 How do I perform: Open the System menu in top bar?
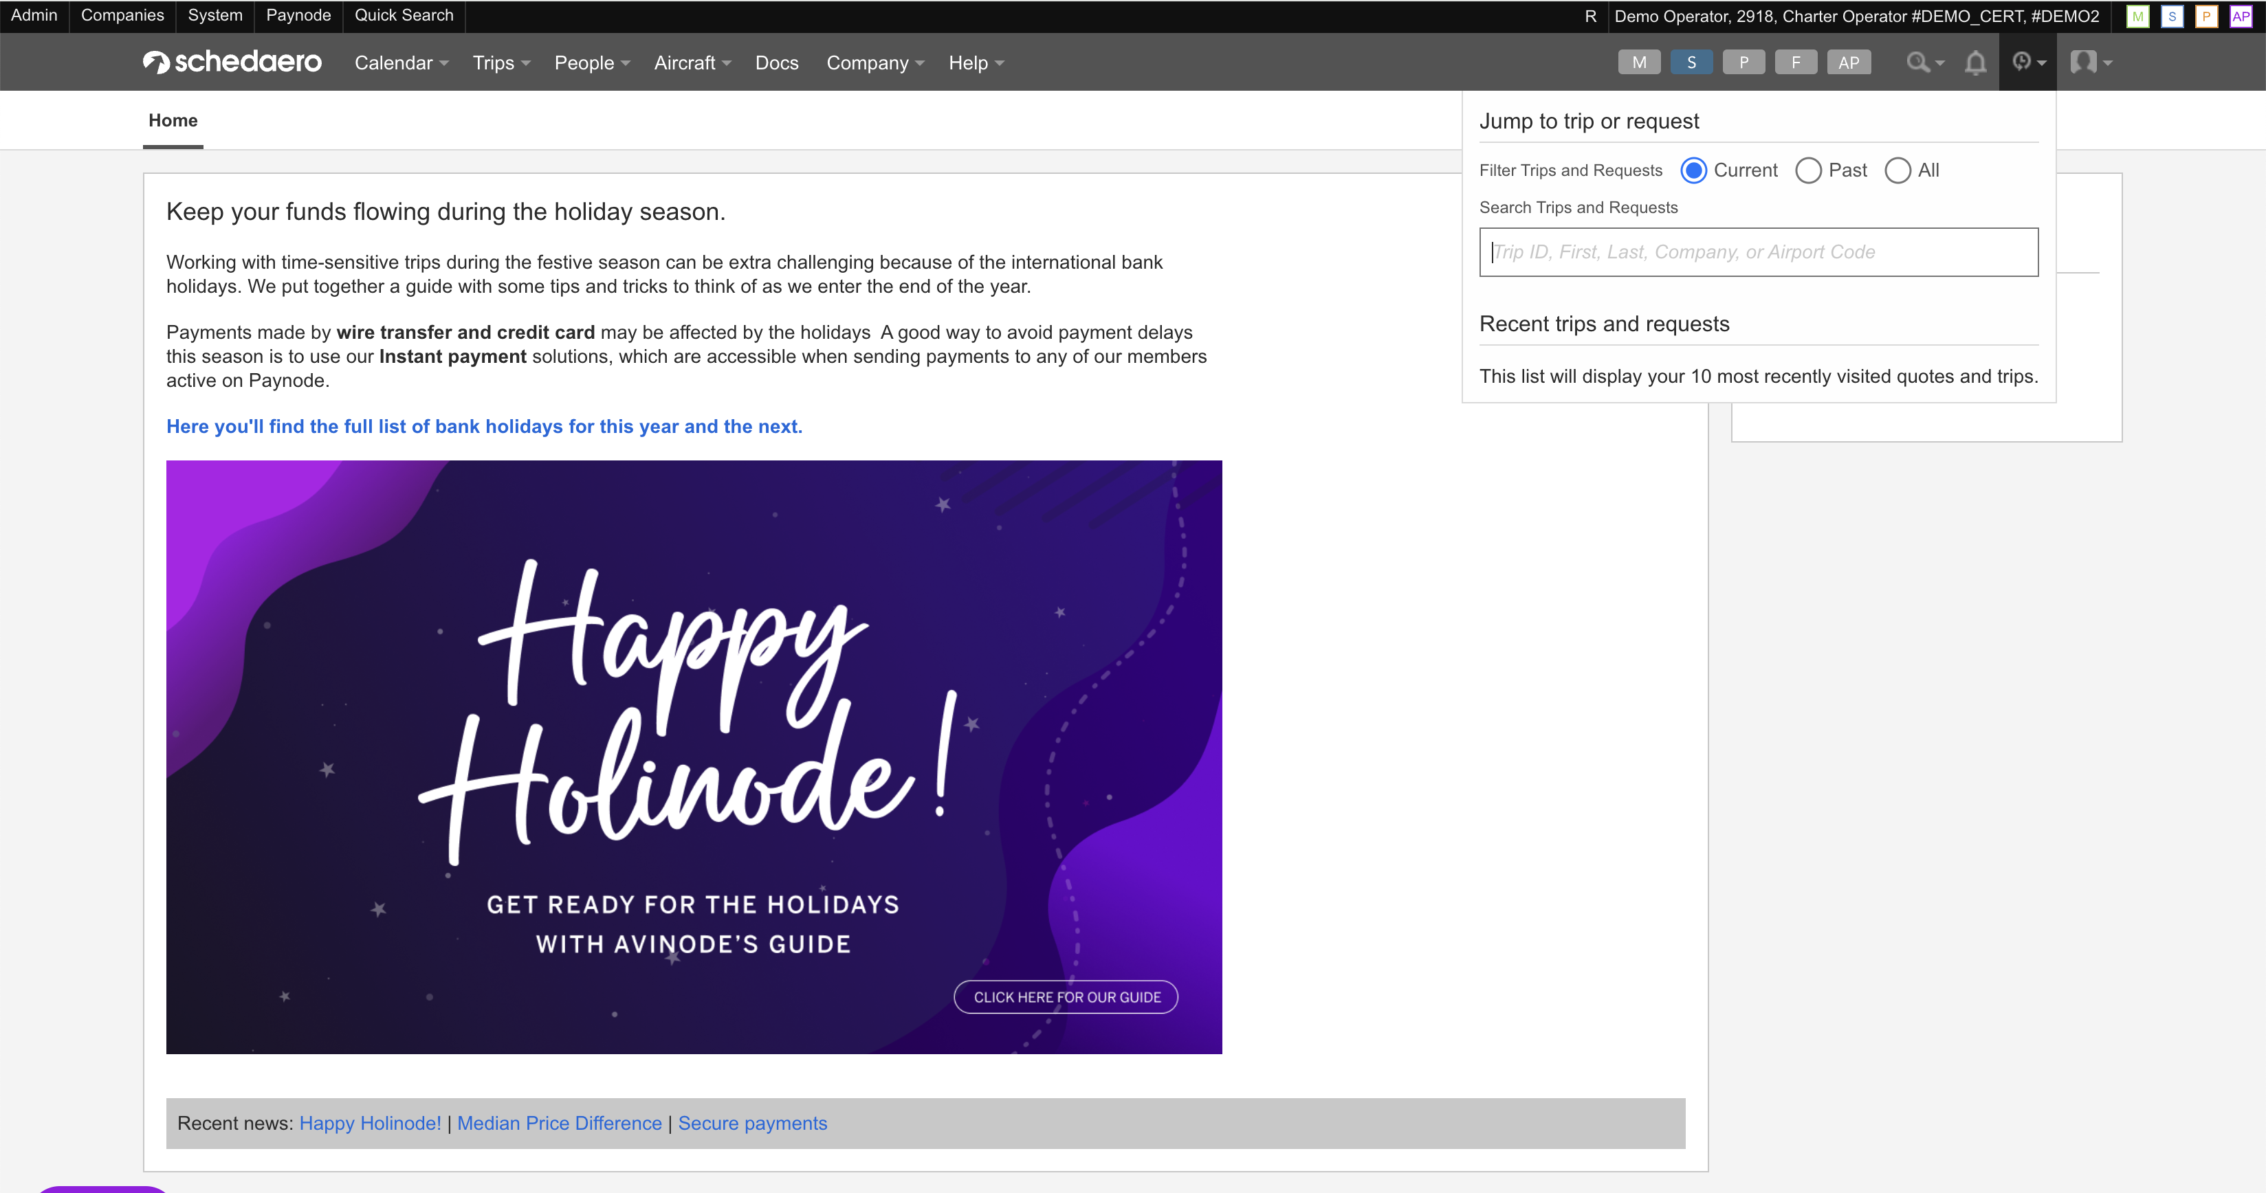pos(214,16)
